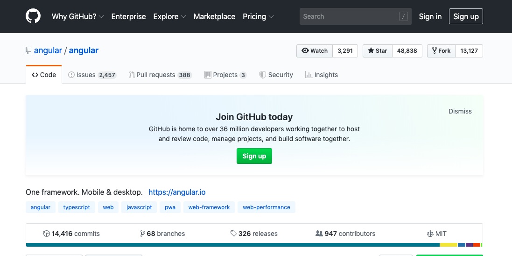Screen dimensions: 512x256
Task: Click the teal language bar segment
Action: click(233, 245)
